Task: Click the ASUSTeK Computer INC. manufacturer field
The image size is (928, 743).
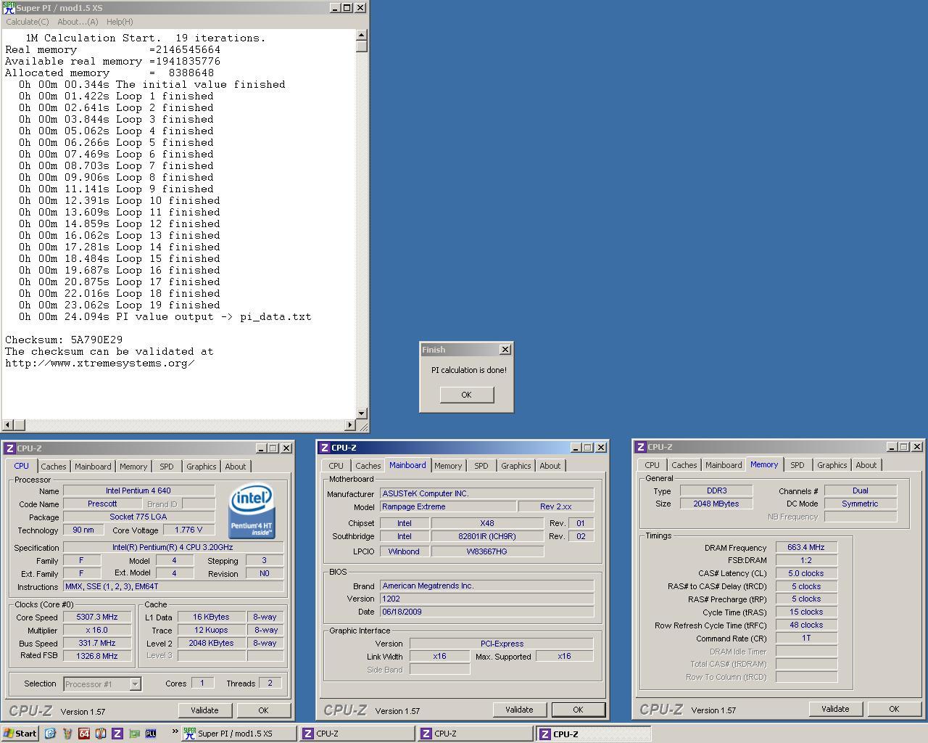Action: (x=487, y=493)
